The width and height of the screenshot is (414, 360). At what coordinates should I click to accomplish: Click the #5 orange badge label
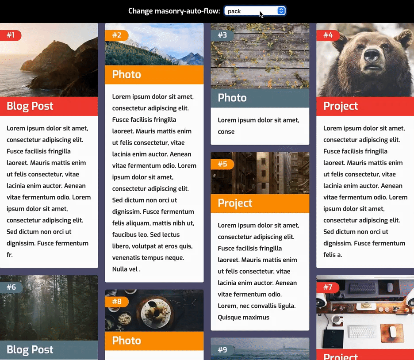222,164
